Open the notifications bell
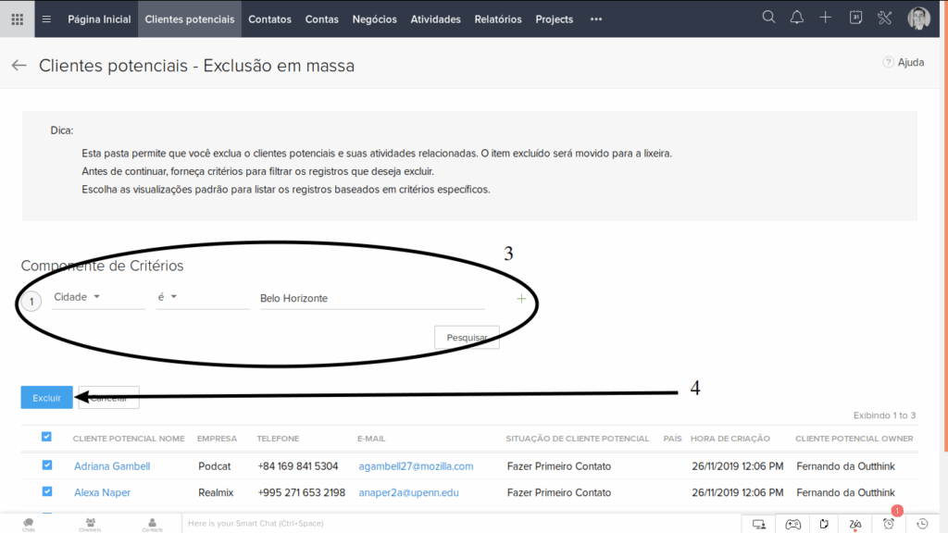 tap(797, 18)
